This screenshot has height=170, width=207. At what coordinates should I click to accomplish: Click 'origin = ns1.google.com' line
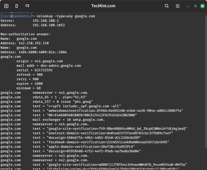tap(40, 61)
